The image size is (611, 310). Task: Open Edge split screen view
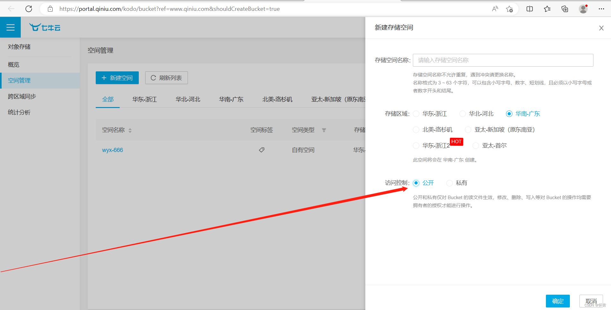tap(529, 9)
